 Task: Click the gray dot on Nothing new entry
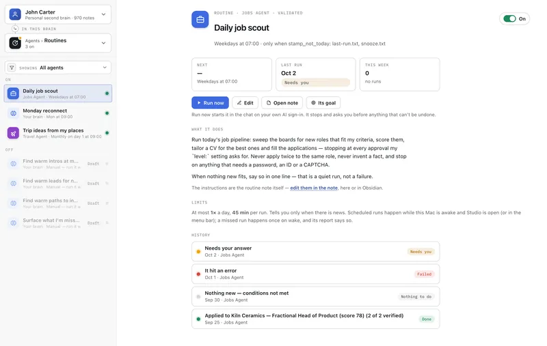pyautogui.click(x=198, y=297)
